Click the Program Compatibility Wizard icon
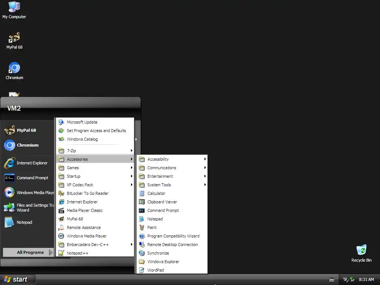This screenshot has width=380, height=285. (x=142, y=236)
